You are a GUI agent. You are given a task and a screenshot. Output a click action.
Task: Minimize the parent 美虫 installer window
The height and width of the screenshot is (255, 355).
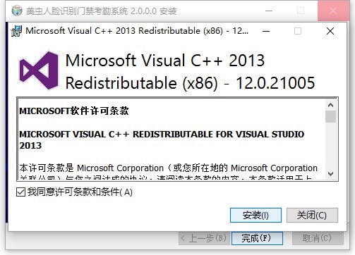click(269, 11)
